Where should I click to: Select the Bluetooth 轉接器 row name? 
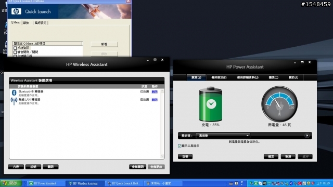[31, 91]
